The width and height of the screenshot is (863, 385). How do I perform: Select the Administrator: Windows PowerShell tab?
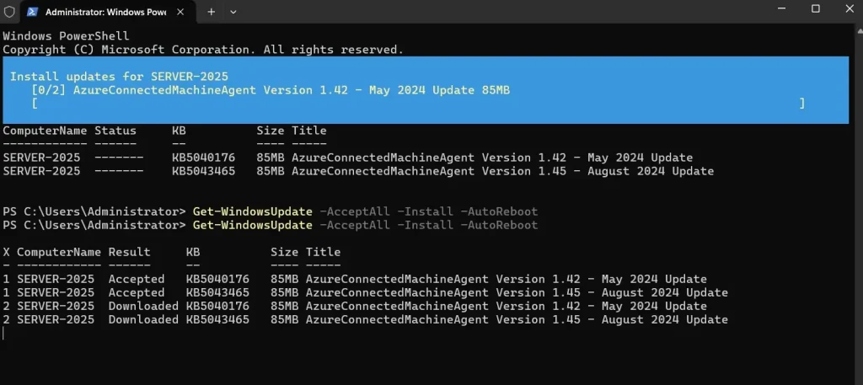(x=103, y=13)
